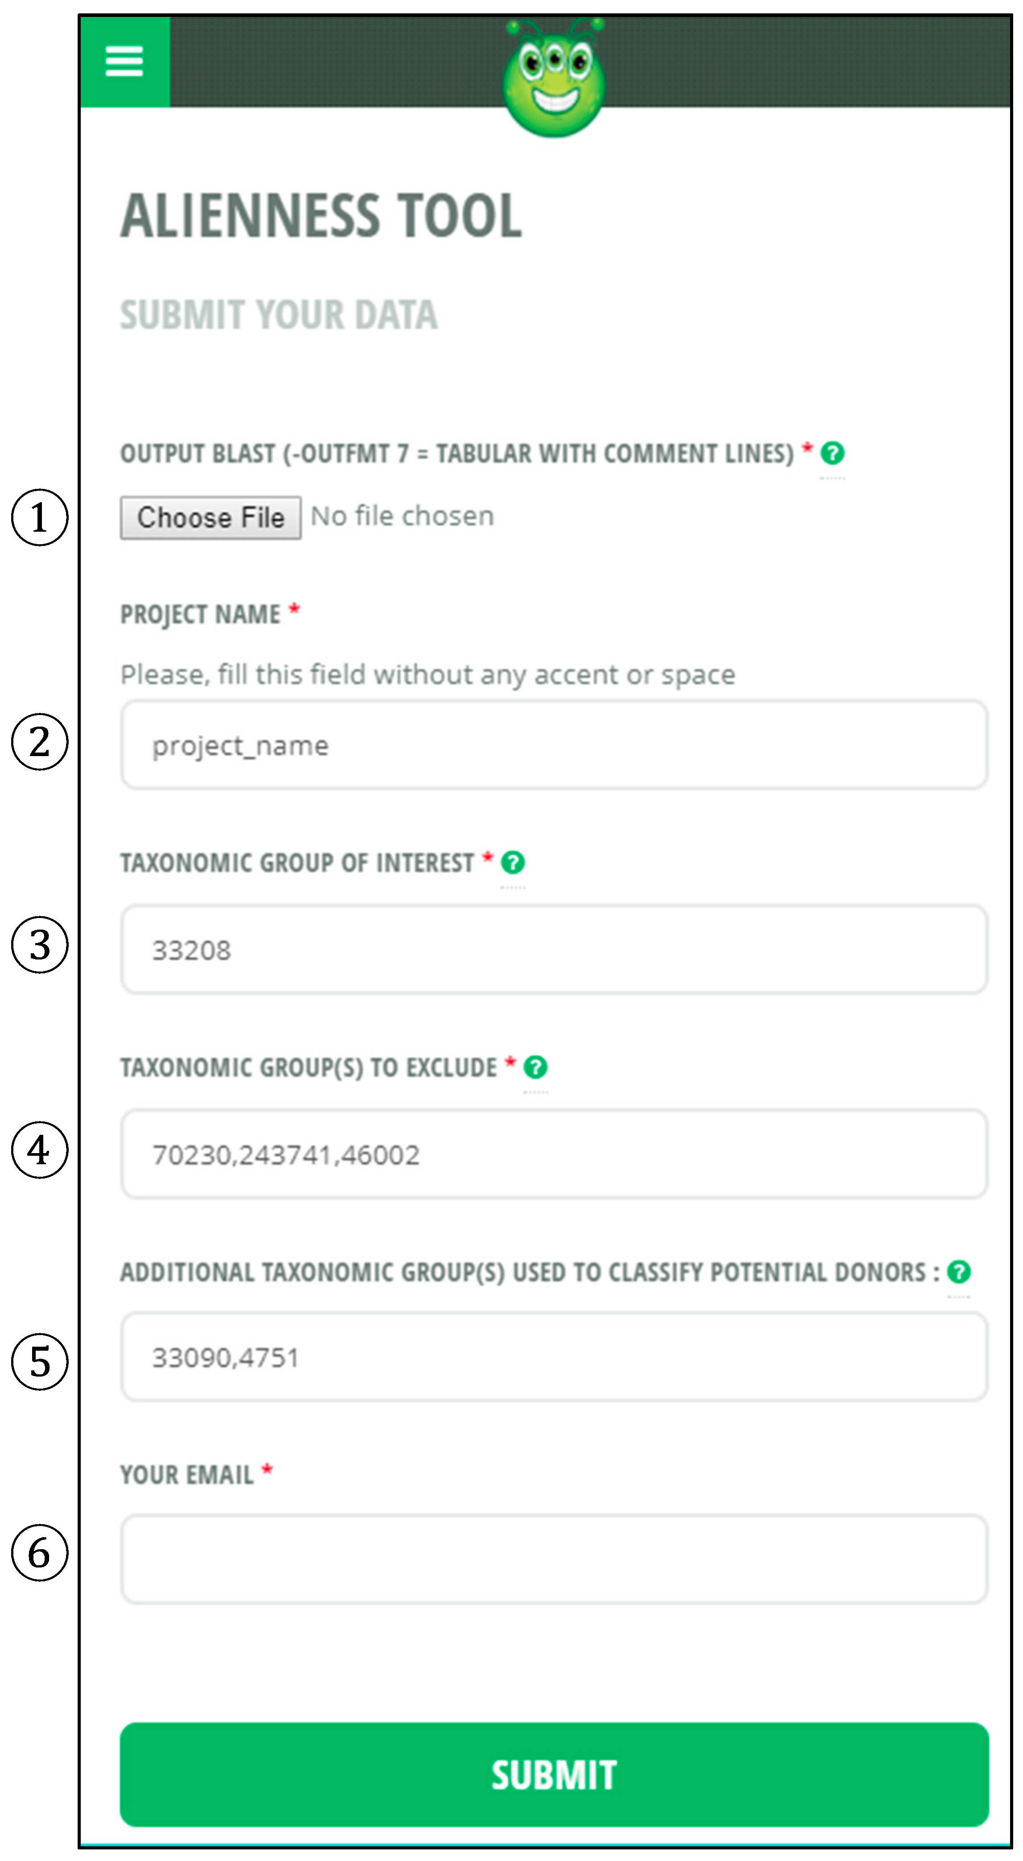This screenshot has width=1023, height=1861.
Task: Show help for Taxonomic Group(s) to Exclude
Action: [x=535, y=1066]
